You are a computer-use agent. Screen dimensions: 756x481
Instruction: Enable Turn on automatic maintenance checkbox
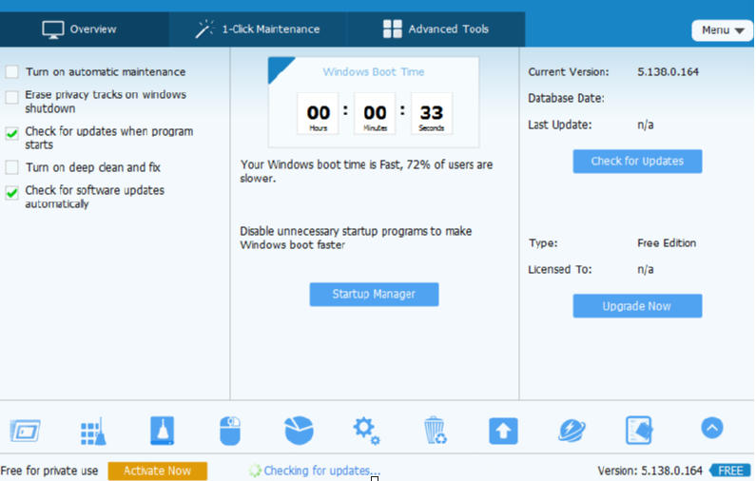pos(12,72)
